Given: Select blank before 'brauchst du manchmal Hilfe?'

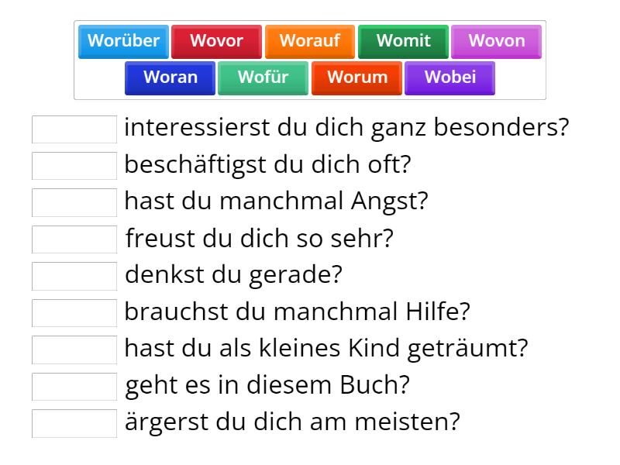Looking at the screenshot, I should click(x=74, y=312).
